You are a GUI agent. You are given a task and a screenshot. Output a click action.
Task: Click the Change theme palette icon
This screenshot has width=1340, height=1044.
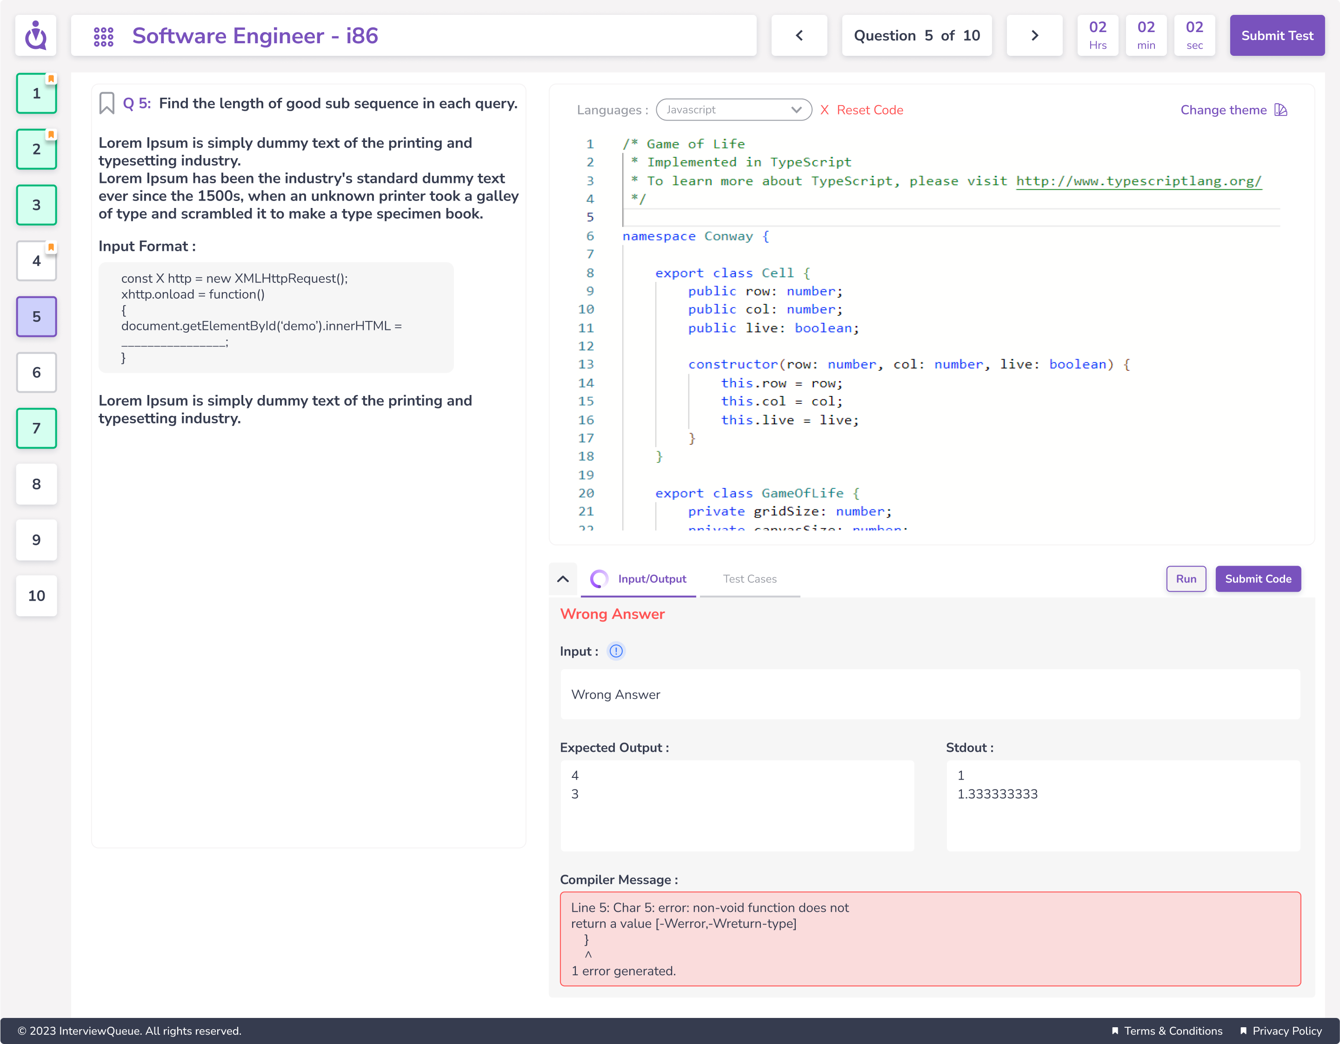[1280, 110]
